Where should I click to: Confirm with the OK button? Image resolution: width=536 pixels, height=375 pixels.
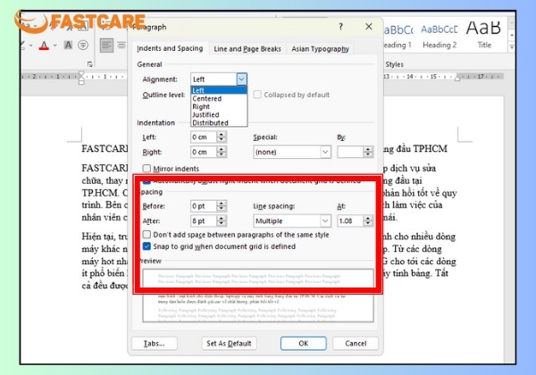coord(303,343)
